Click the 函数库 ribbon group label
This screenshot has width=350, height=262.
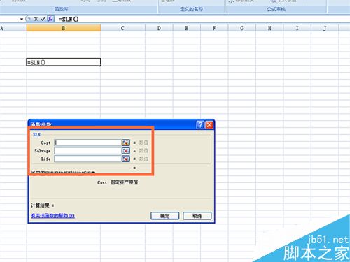pos(62,9)
